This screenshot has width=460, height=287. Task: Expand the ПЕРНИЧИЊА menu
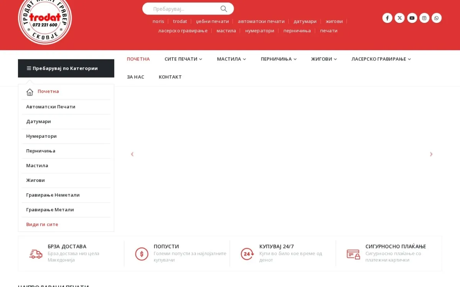pyautogui.click(x=279, y=59)
